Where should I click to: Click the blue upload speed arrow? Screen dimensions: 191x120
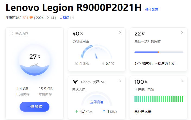104,111
